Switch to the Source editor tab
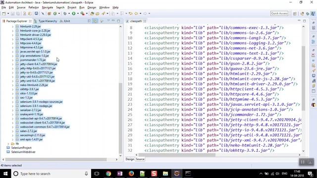The image size is (317, 178). click(140, 159)
